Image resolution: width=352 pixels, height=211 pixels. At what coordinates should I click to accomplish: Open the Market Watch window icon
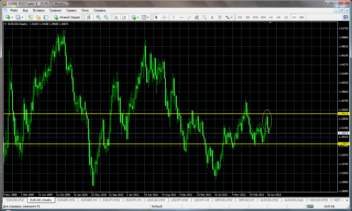coord(31,17)
